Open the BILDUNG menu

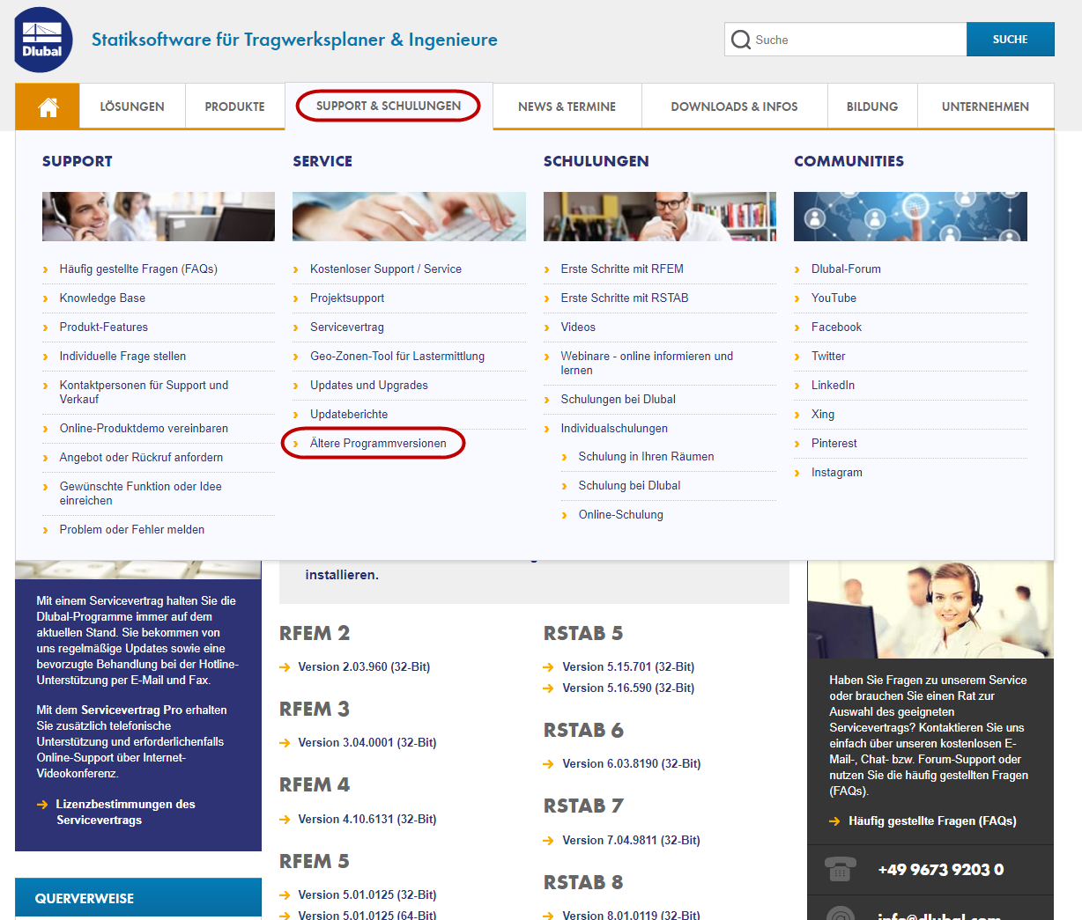click(x=871, y=106)
